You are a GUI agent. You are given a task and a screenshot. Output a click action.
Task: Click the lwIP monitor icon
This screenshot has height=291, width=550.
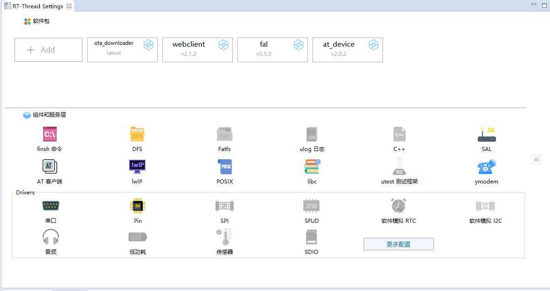pyautogui.click(x=137, y=167)
